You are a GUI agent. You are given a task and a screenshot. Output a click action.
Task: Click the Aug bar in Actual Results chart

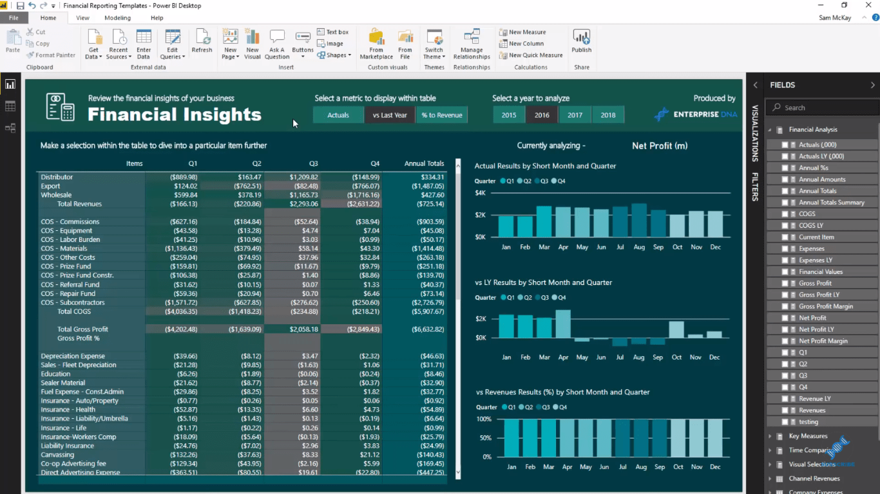click(x=639, y=220)
